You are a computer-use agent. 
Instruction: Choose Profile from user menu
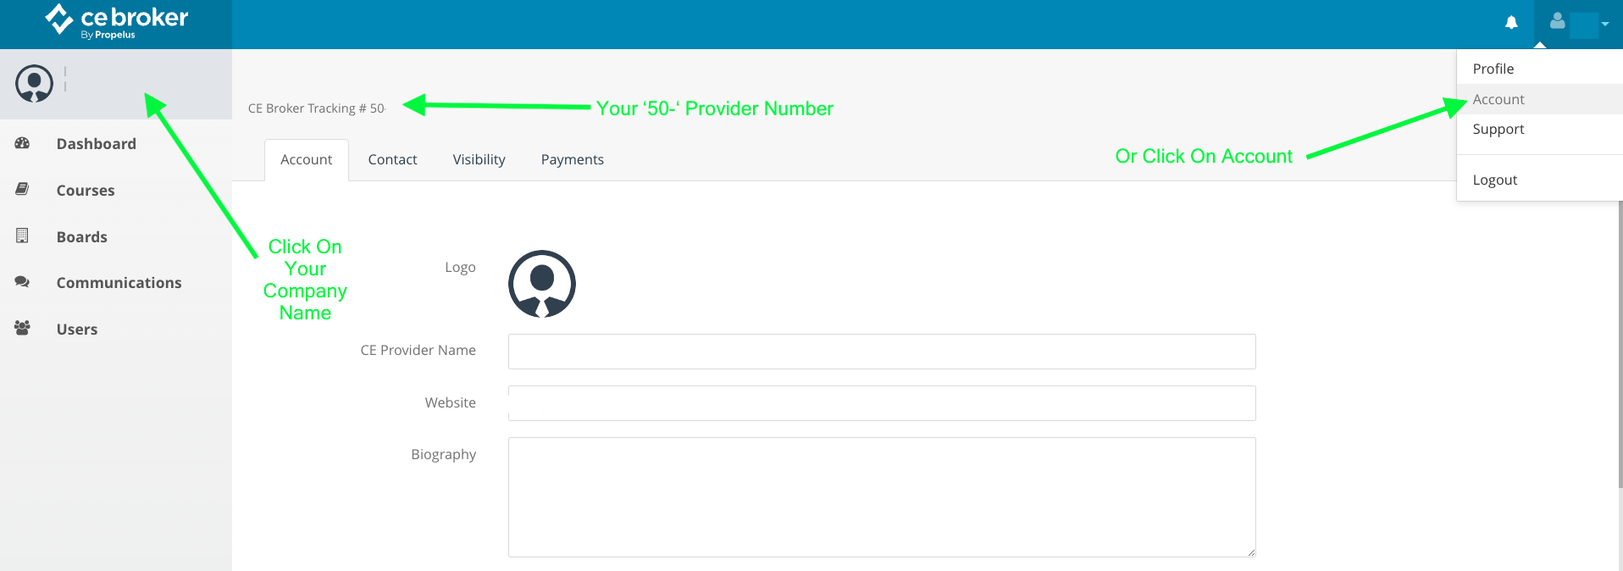tap(1539, 69)
